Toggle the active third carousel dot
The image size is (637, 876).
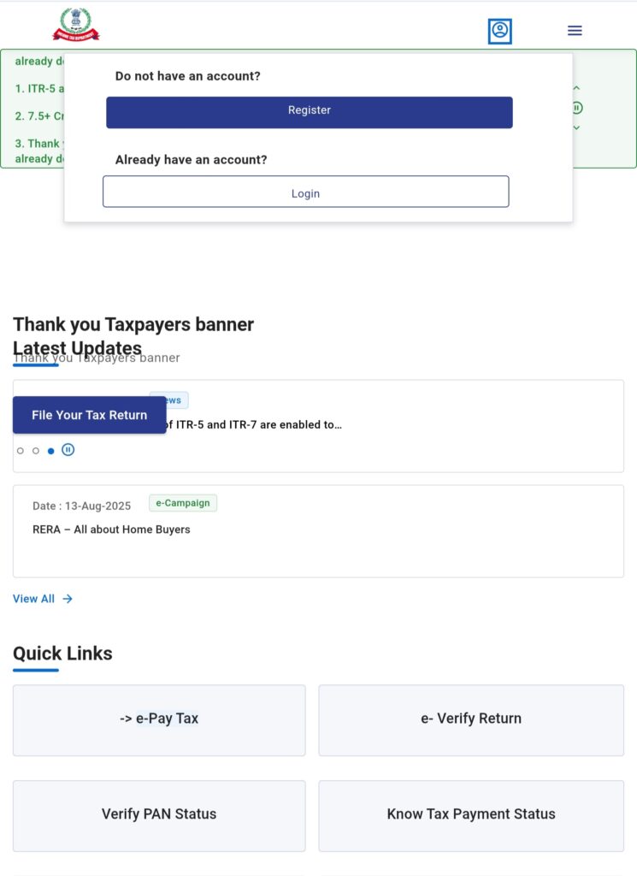(x=50, y=450)
